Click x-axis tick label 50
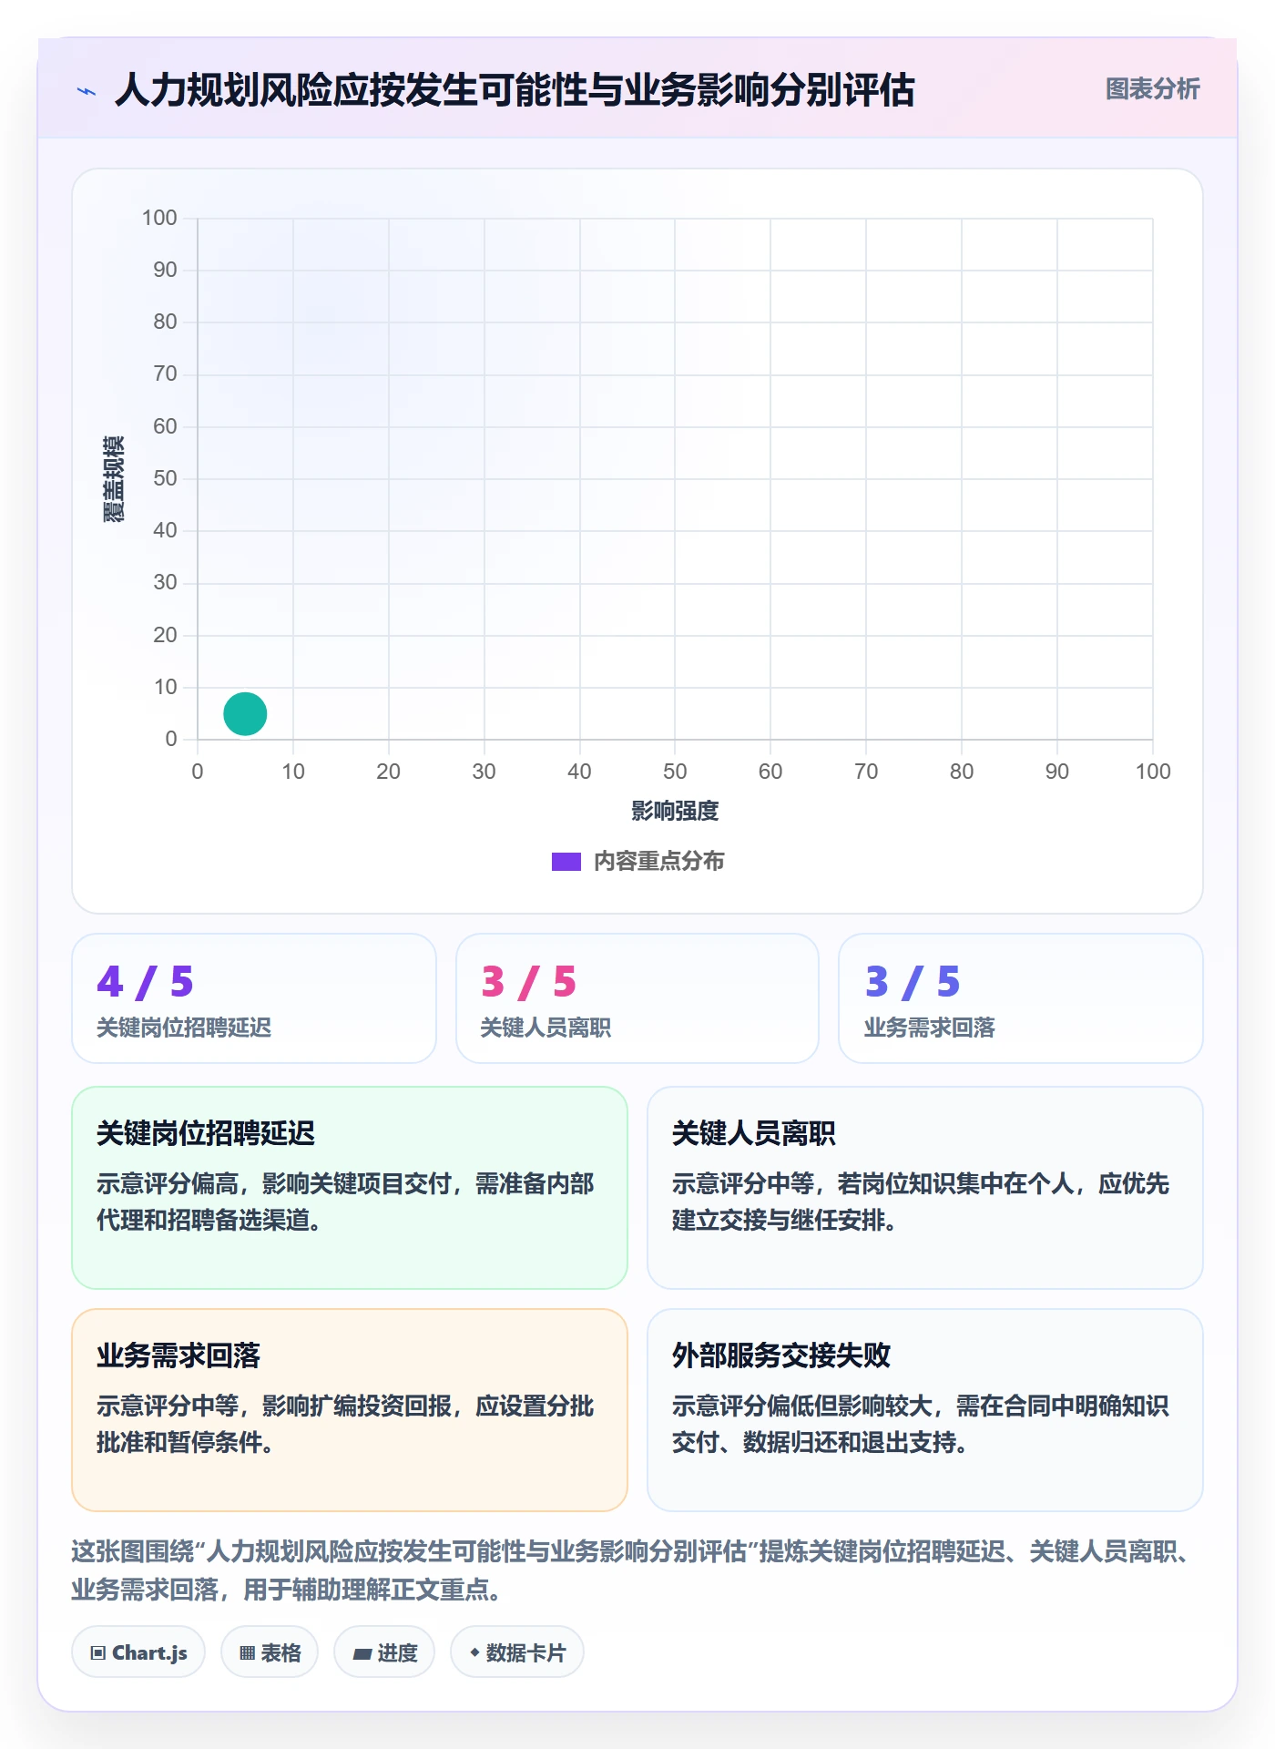The width and height of the screenshot is (1275, 1749). click(675, 772)
